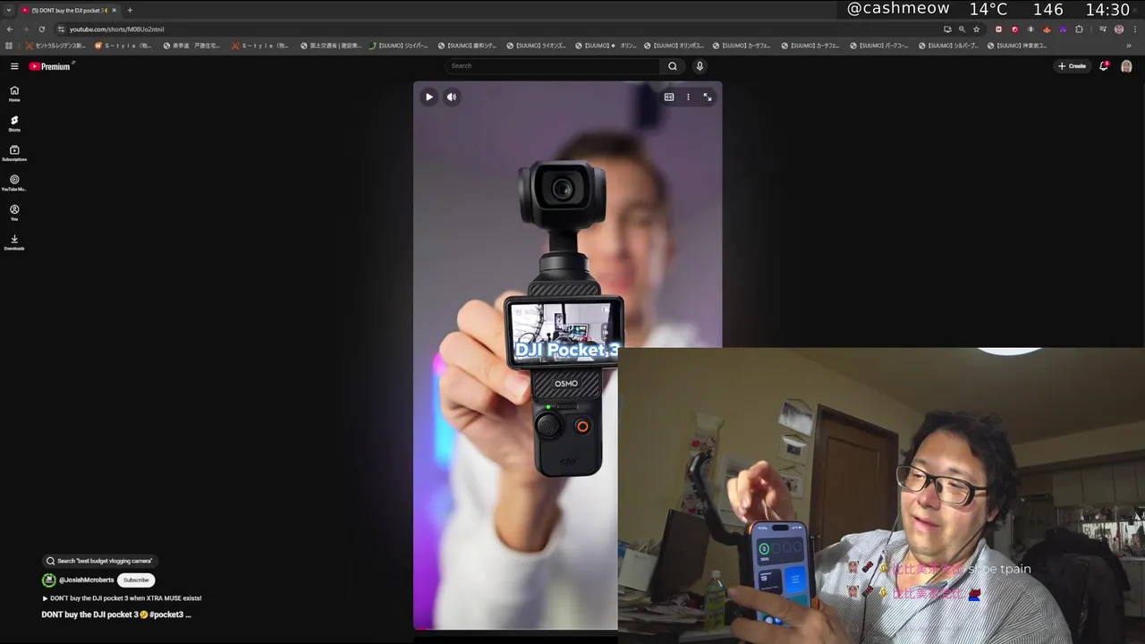Viewport: 1145px width, 644px height.
Task: Open Home in the YouTube sidebar
Action: click(x=14, y=94)
